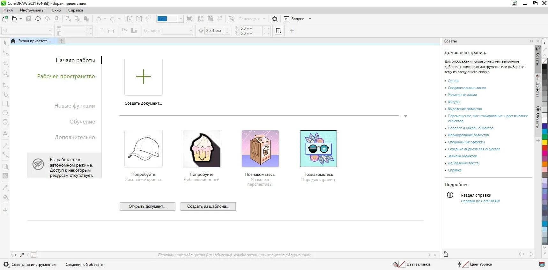Collapse the Советы docker double arrows
The width and height of the screenshot is (548, 270).
coord(531,41)
